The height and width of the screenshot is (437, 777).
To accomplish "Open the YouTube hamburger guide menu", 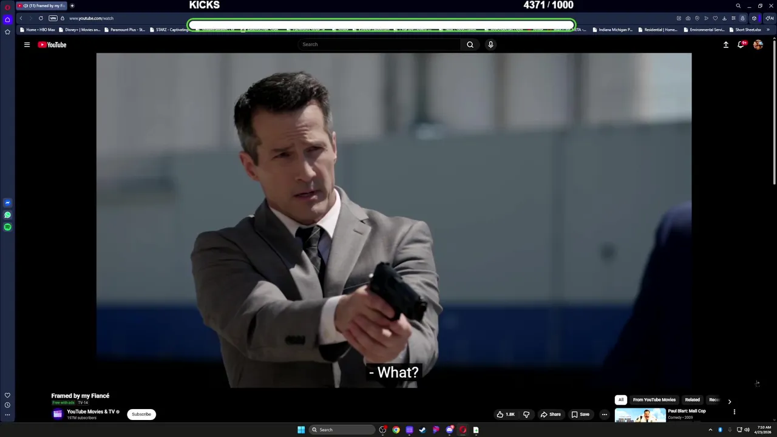I will [x=27, y=44].
